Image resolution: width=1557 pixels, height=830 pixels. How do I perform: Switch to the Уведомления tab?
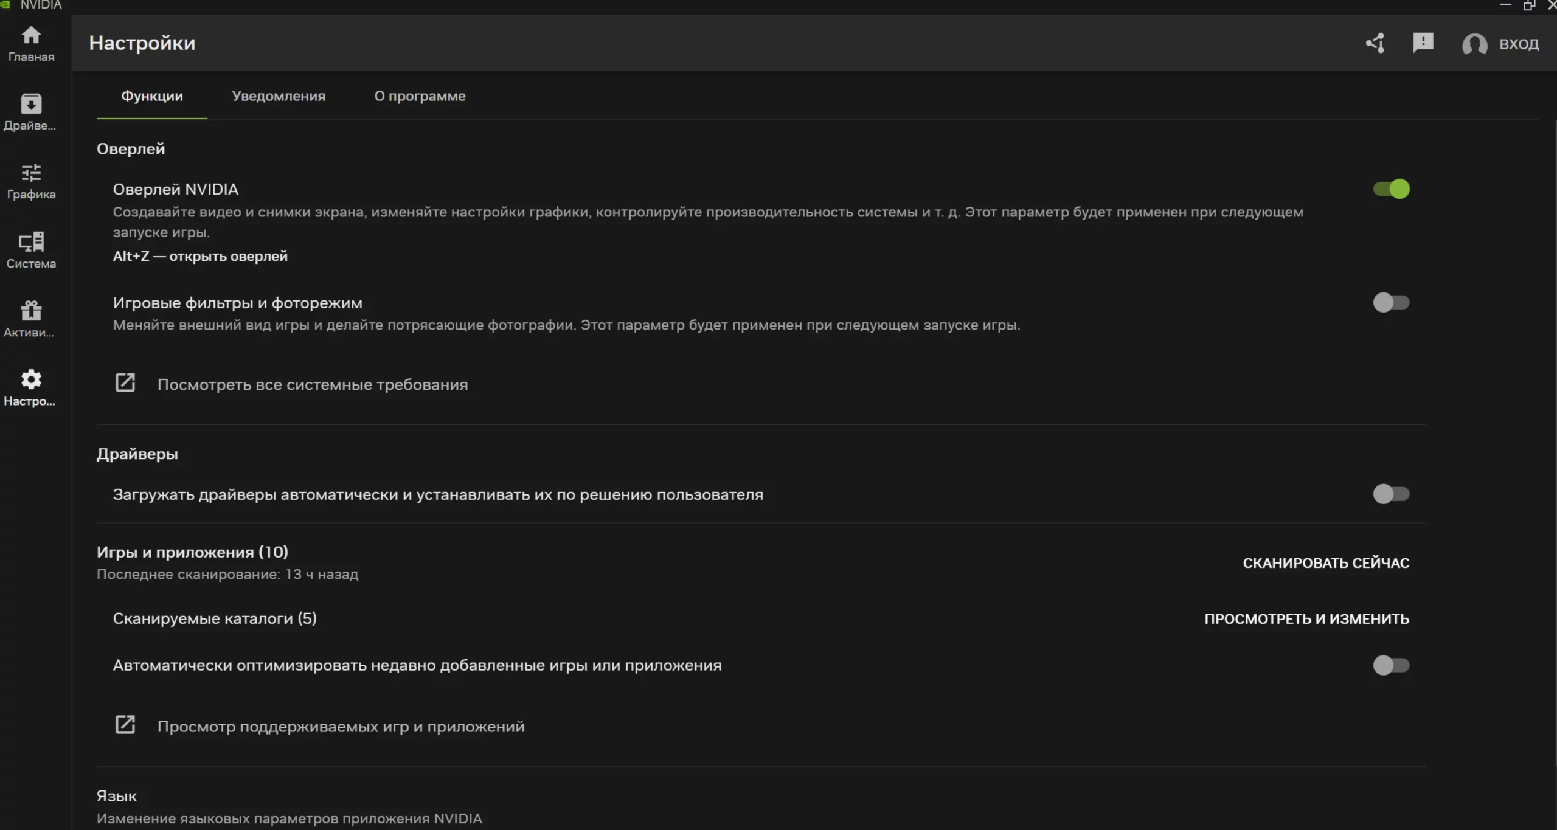[279, 96]
